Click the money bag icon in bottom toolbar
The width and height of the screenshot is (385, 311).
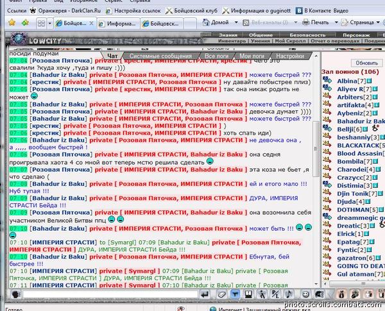[x=341, y=294]
